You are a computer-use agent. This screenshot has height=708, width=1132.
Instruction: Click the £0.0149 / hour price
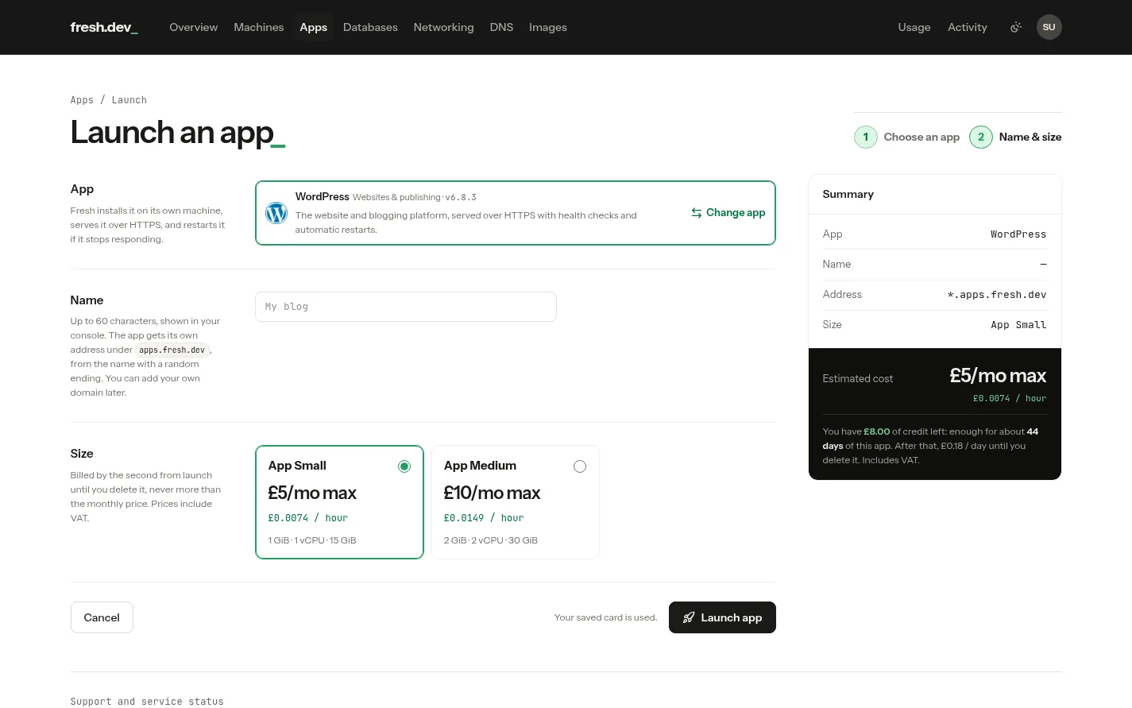pyautogui.click(x=484, y=518)
